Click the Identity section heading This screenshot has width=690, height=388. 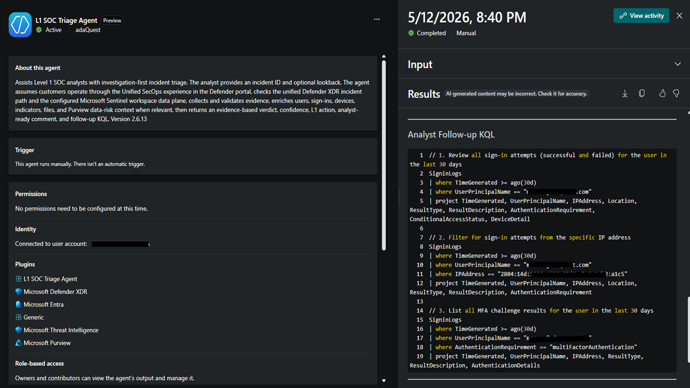click(x=25, y=230)
